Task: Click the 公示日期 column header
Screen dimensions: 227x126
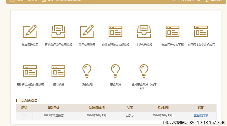Action: point(163,107)
